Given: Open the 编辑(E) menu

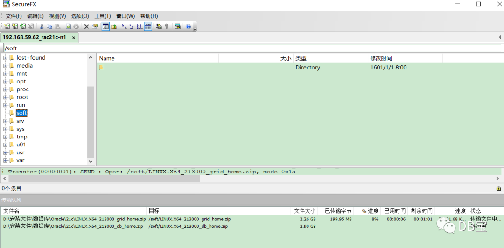Looking at the screenshot, I should [x=35, y=16].
